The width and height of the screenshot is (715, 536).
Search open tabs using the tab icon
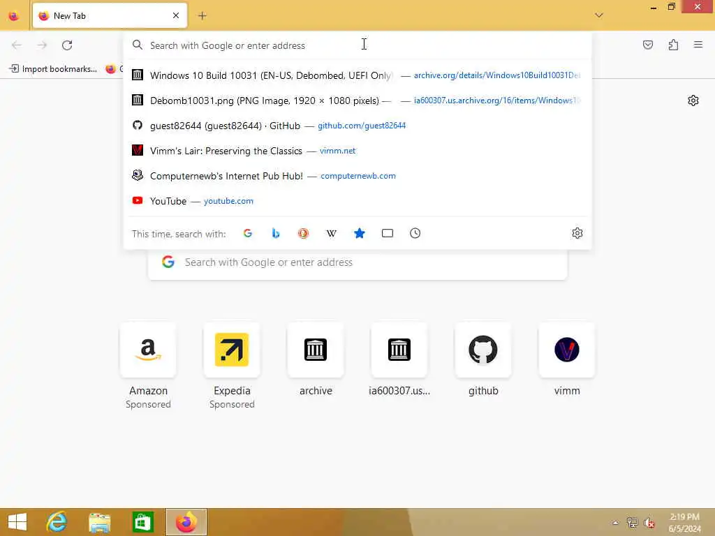(x=387, y=233)
